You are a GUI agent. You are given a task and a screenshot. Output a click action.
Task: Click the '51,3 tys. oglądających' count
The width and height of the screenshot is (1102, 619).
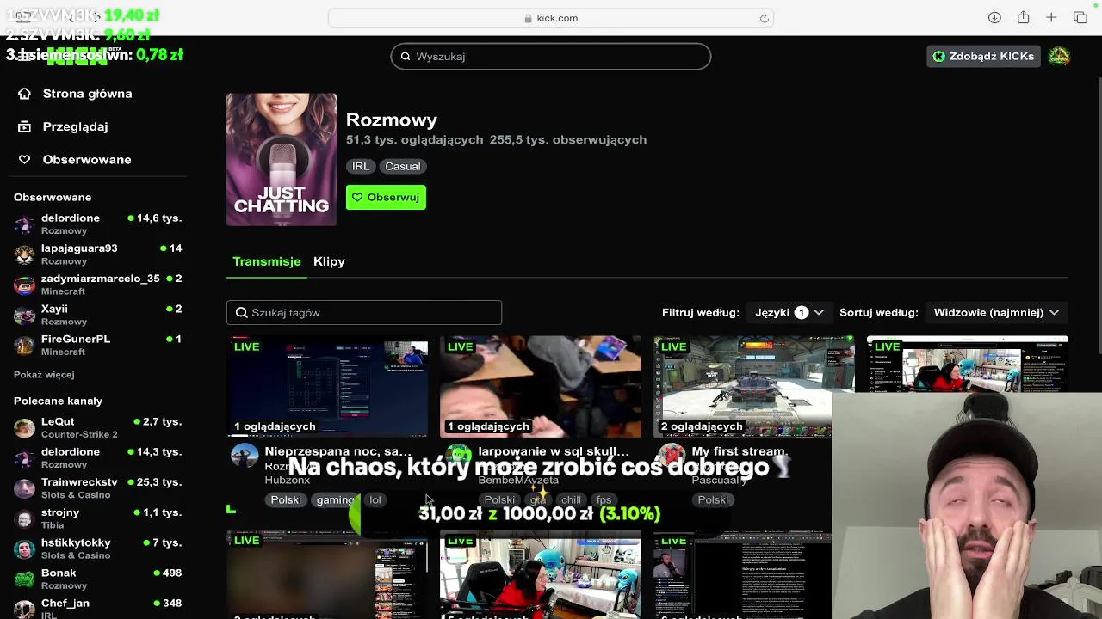tap(414, 140)
